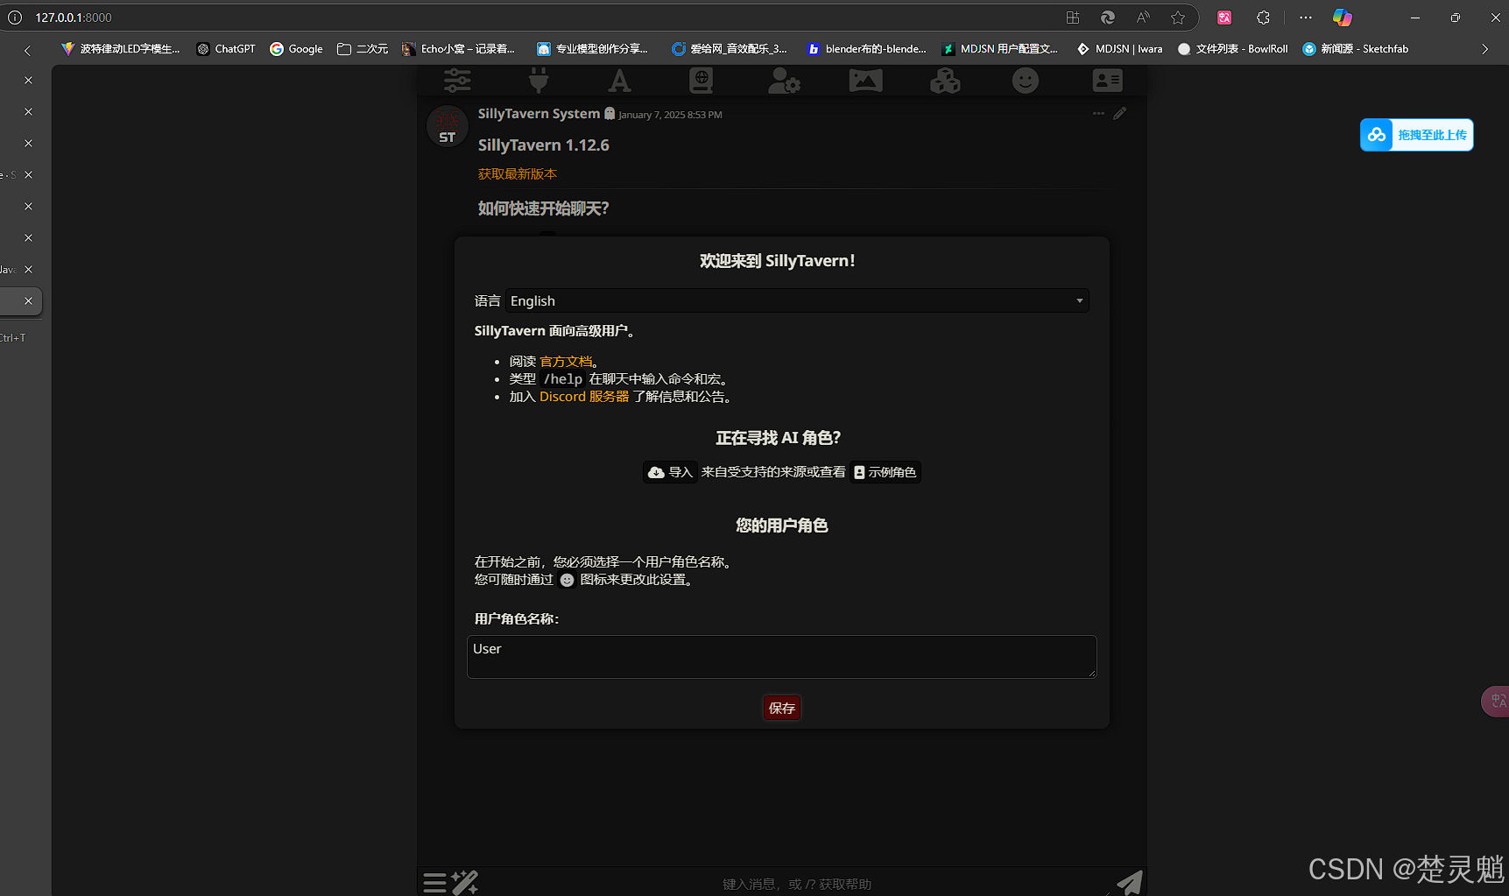The image size is (1509, 896).
Task: Click the 导入 import button
Action: click(670, 472)
